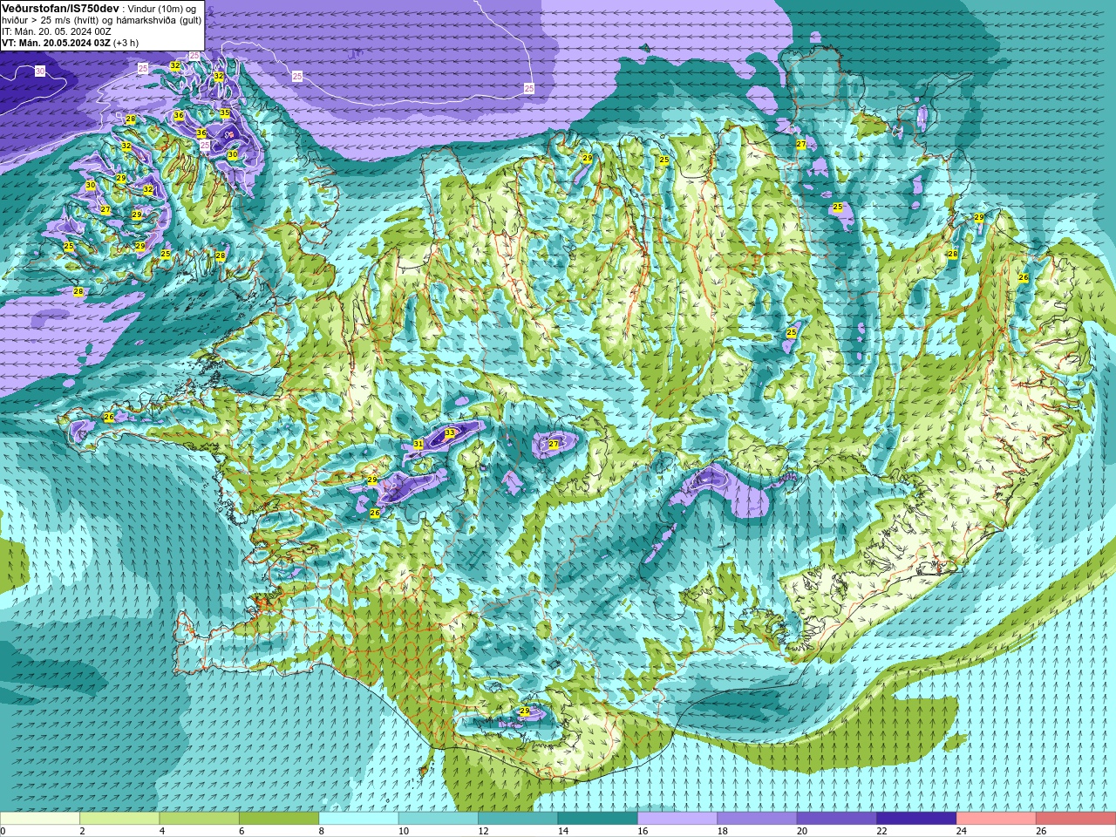Click the yellow 33 gust label

coord(450,432)
